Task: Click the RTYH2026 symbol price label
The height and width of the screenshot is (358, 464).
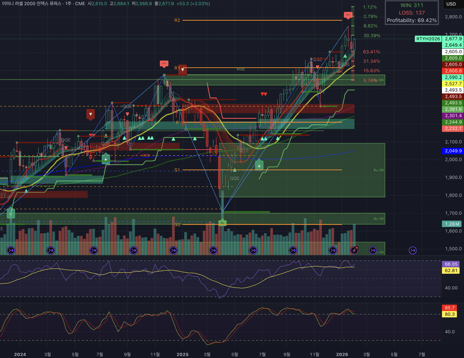Action: 428,39
